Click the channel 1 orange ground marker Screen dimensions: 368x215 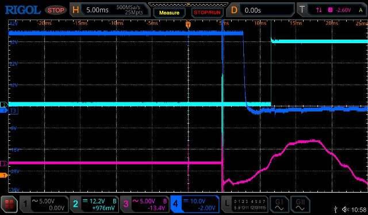pos(3,175)
